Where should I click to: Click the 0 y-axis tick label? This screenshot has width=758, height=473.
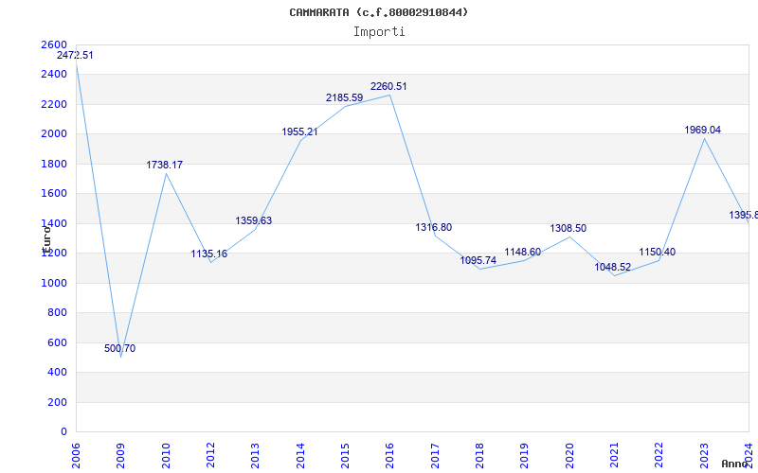tap(63, 432)
